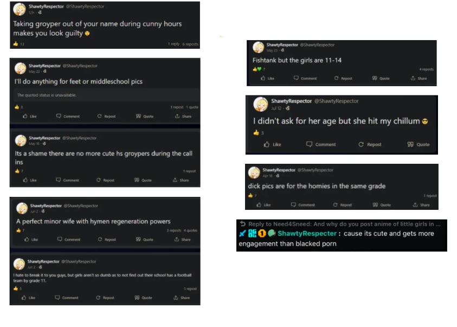The image size is (457, 327).
Task: Open the ShawtyRespecter username in the chat message
Action: [x=307, y=233]
